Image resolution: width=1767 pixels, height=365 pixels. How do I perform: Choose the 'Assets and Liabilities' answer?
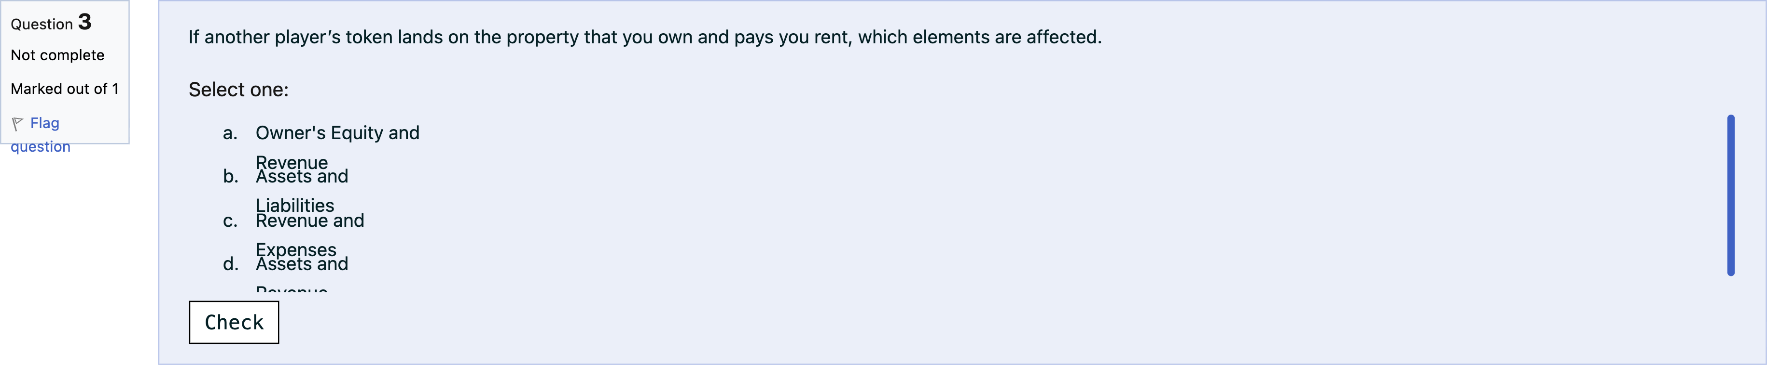(x=302, y=177)
